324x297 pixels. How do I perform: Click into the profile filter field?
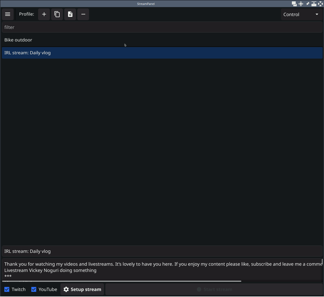point(162,27)
